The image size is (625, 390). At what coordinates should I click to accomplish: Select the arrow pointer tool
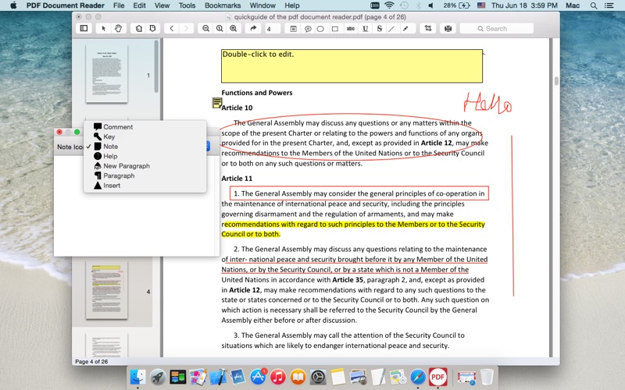click(x=104, y=28)
